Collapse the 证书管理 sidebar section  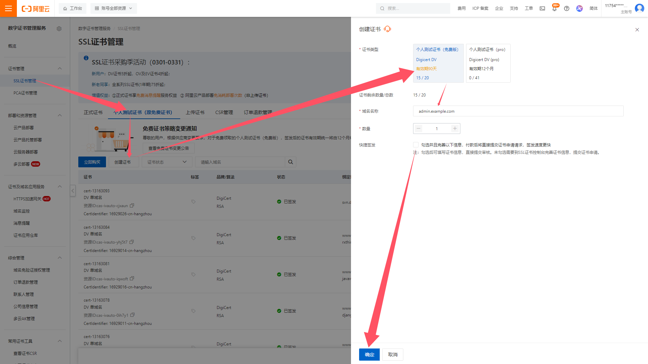(x=60, y=68)
